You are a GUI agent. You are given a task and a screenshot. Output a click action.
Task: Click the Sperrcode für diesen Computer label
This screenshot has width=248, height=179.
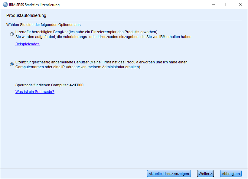tap(42, 85)
